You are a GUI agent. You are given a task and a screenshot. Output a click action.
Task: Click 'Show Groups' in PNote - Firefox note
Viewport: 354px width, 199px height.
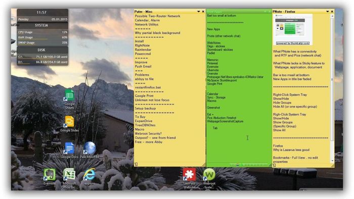283,122
